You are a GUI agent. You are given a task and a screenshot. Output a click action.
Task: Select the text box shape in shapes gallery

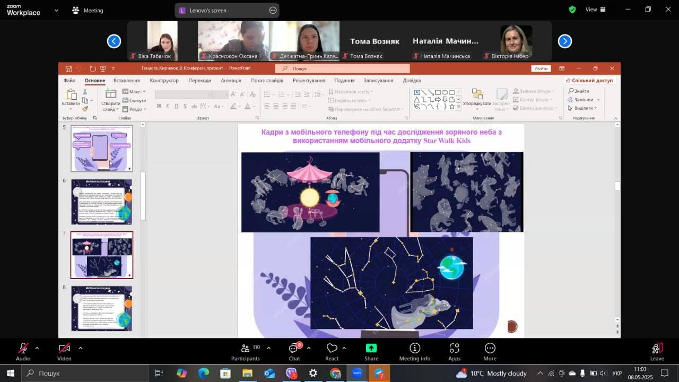[417, 92]
